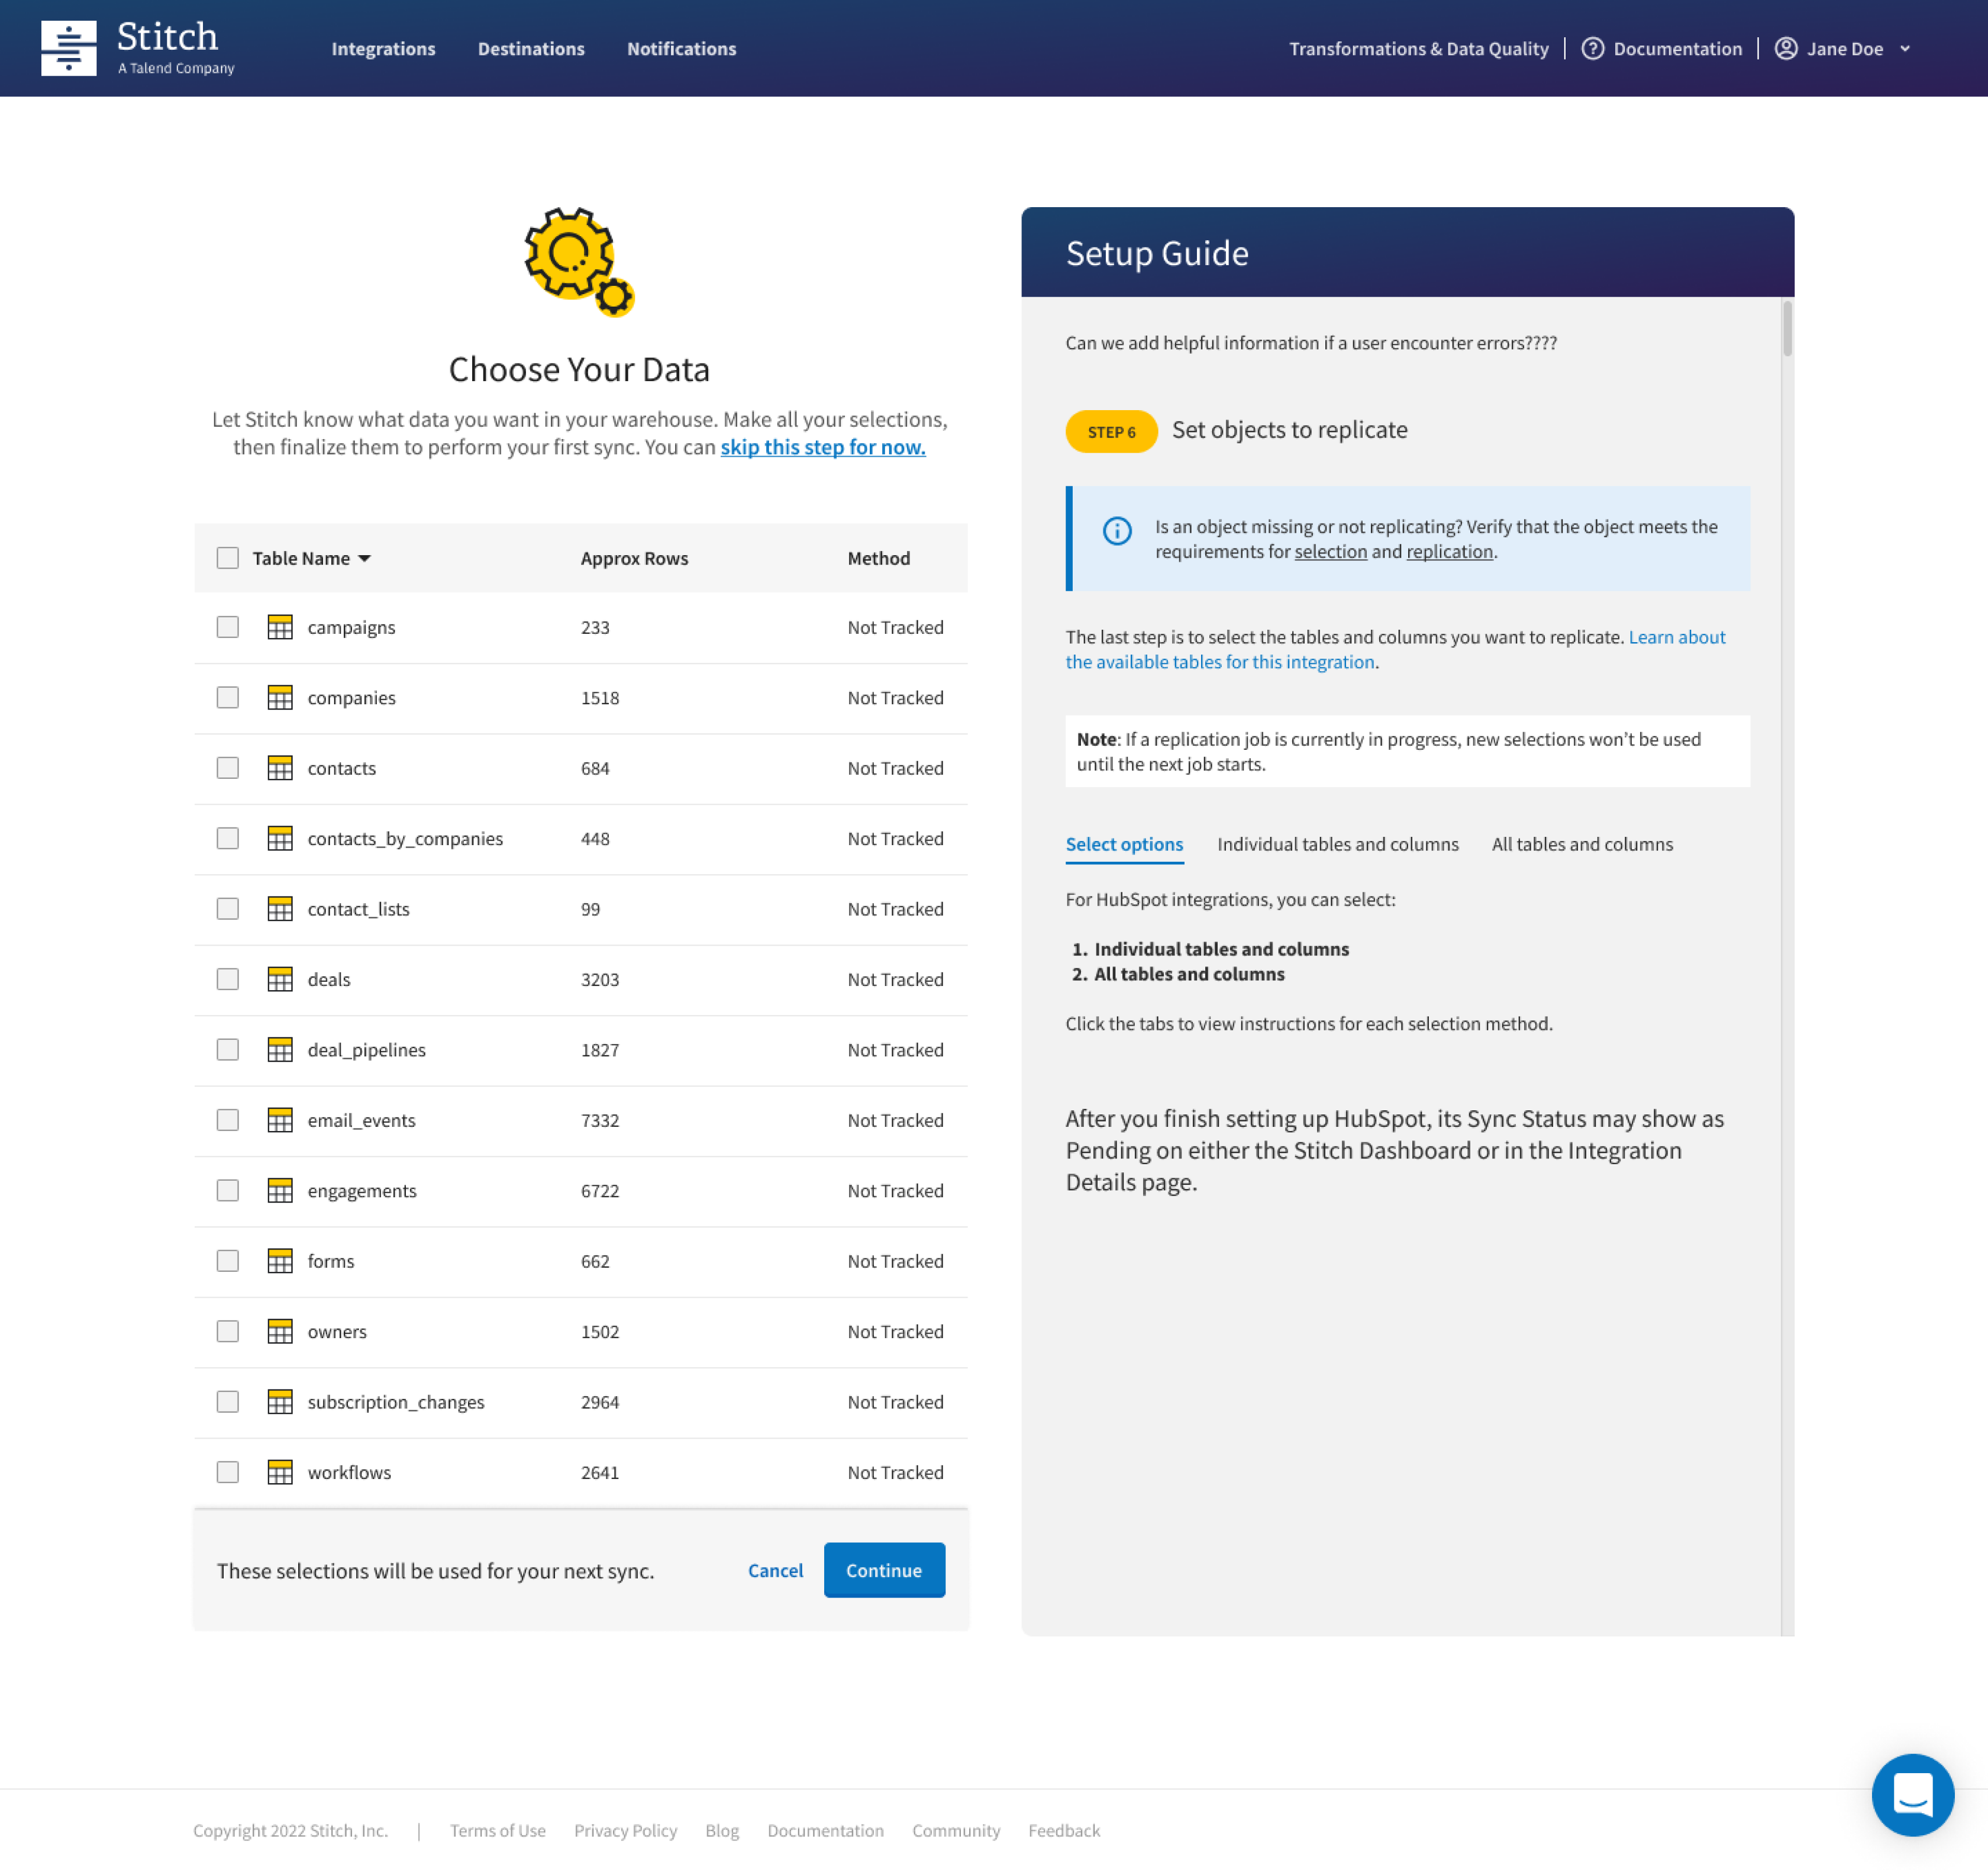
Task: Tick the contacts table checkbox
Action: (228, 769)
